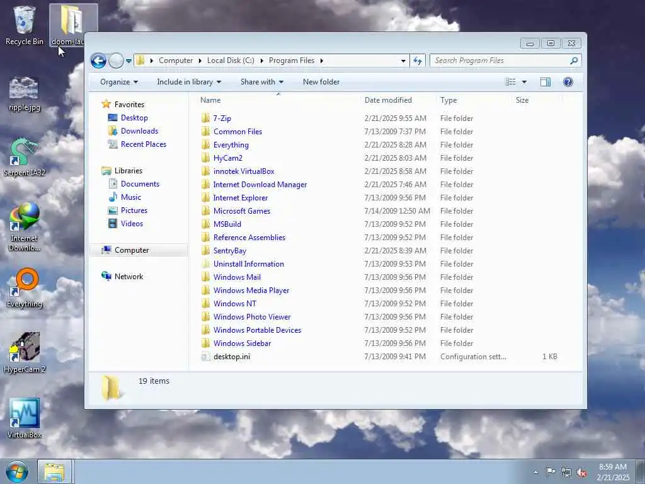Sort by the Size column header
This screenshot has width=645, height=484.
(522, 100)
